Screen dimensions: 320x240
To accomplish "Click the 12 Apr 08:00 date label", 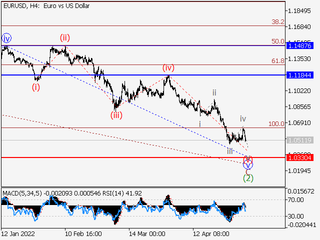I will point(211,233).
